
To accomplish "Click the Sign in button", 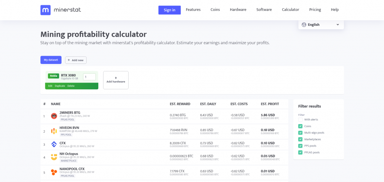I will point(169,10).
